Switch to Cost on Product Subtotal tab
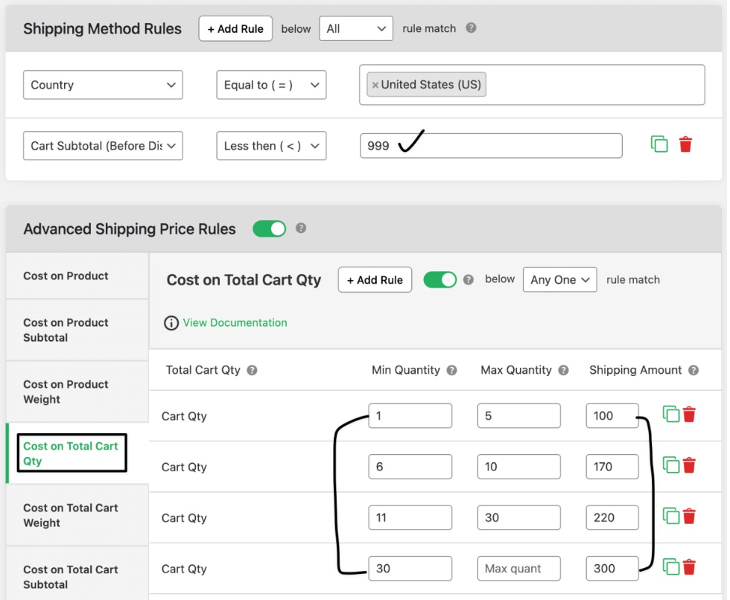Image resolution: width=730 pixels, height=600 pixels. [x=77, y=331]
